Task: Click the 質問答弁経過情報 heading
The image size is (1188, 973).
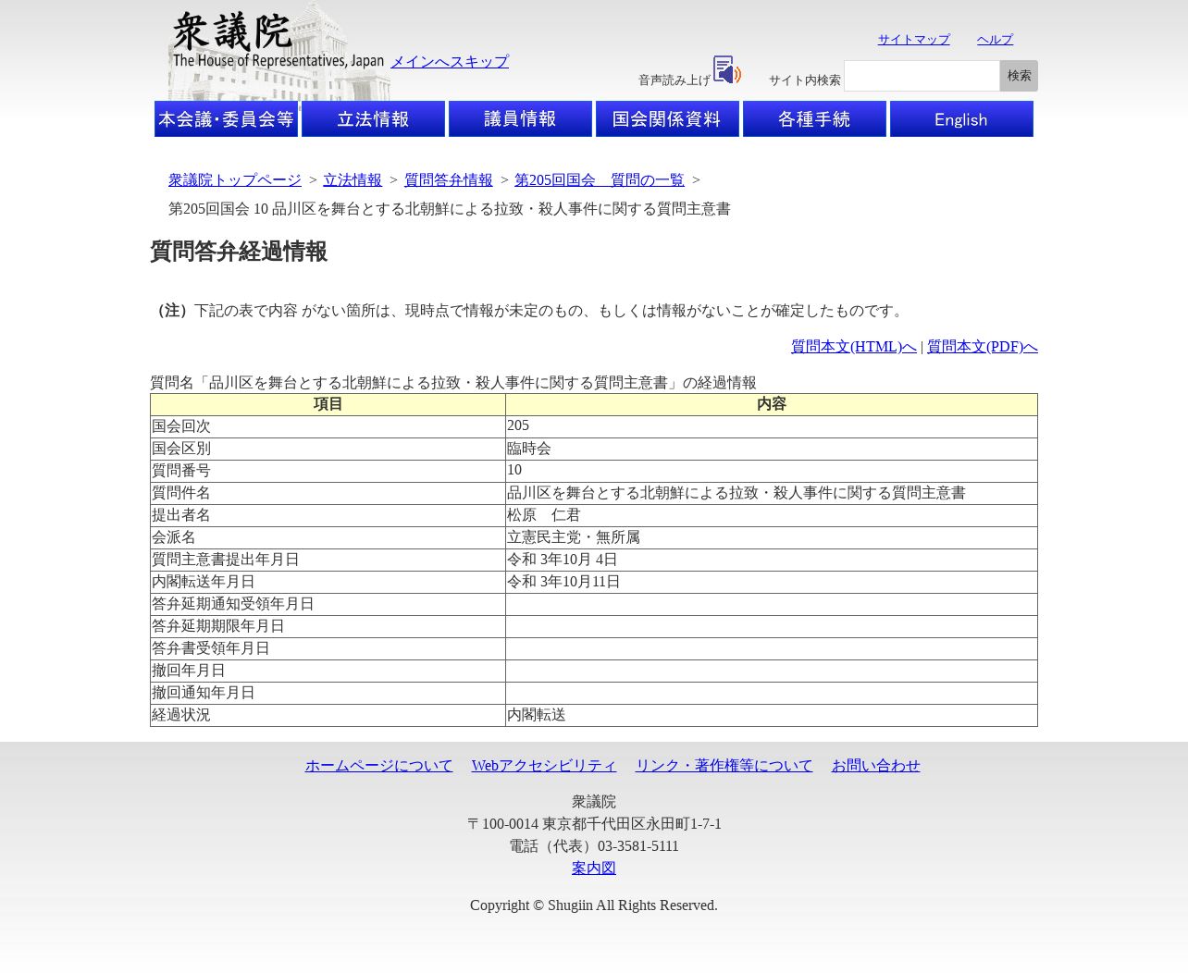Action: [x=239, y=252]
